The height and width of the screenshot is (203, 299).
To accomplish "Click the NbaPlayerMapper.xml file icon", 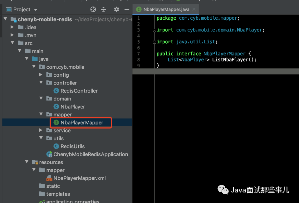I will [x=49, y=178].
